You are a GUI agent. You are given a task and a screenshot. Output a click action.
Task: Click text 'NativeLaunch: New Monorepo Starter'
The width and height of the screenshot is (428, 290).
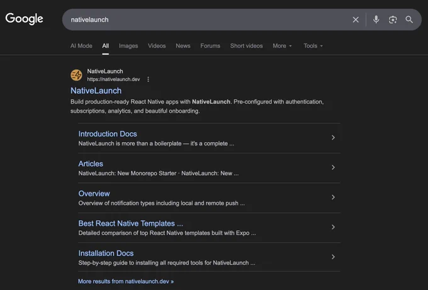point(128,173)
